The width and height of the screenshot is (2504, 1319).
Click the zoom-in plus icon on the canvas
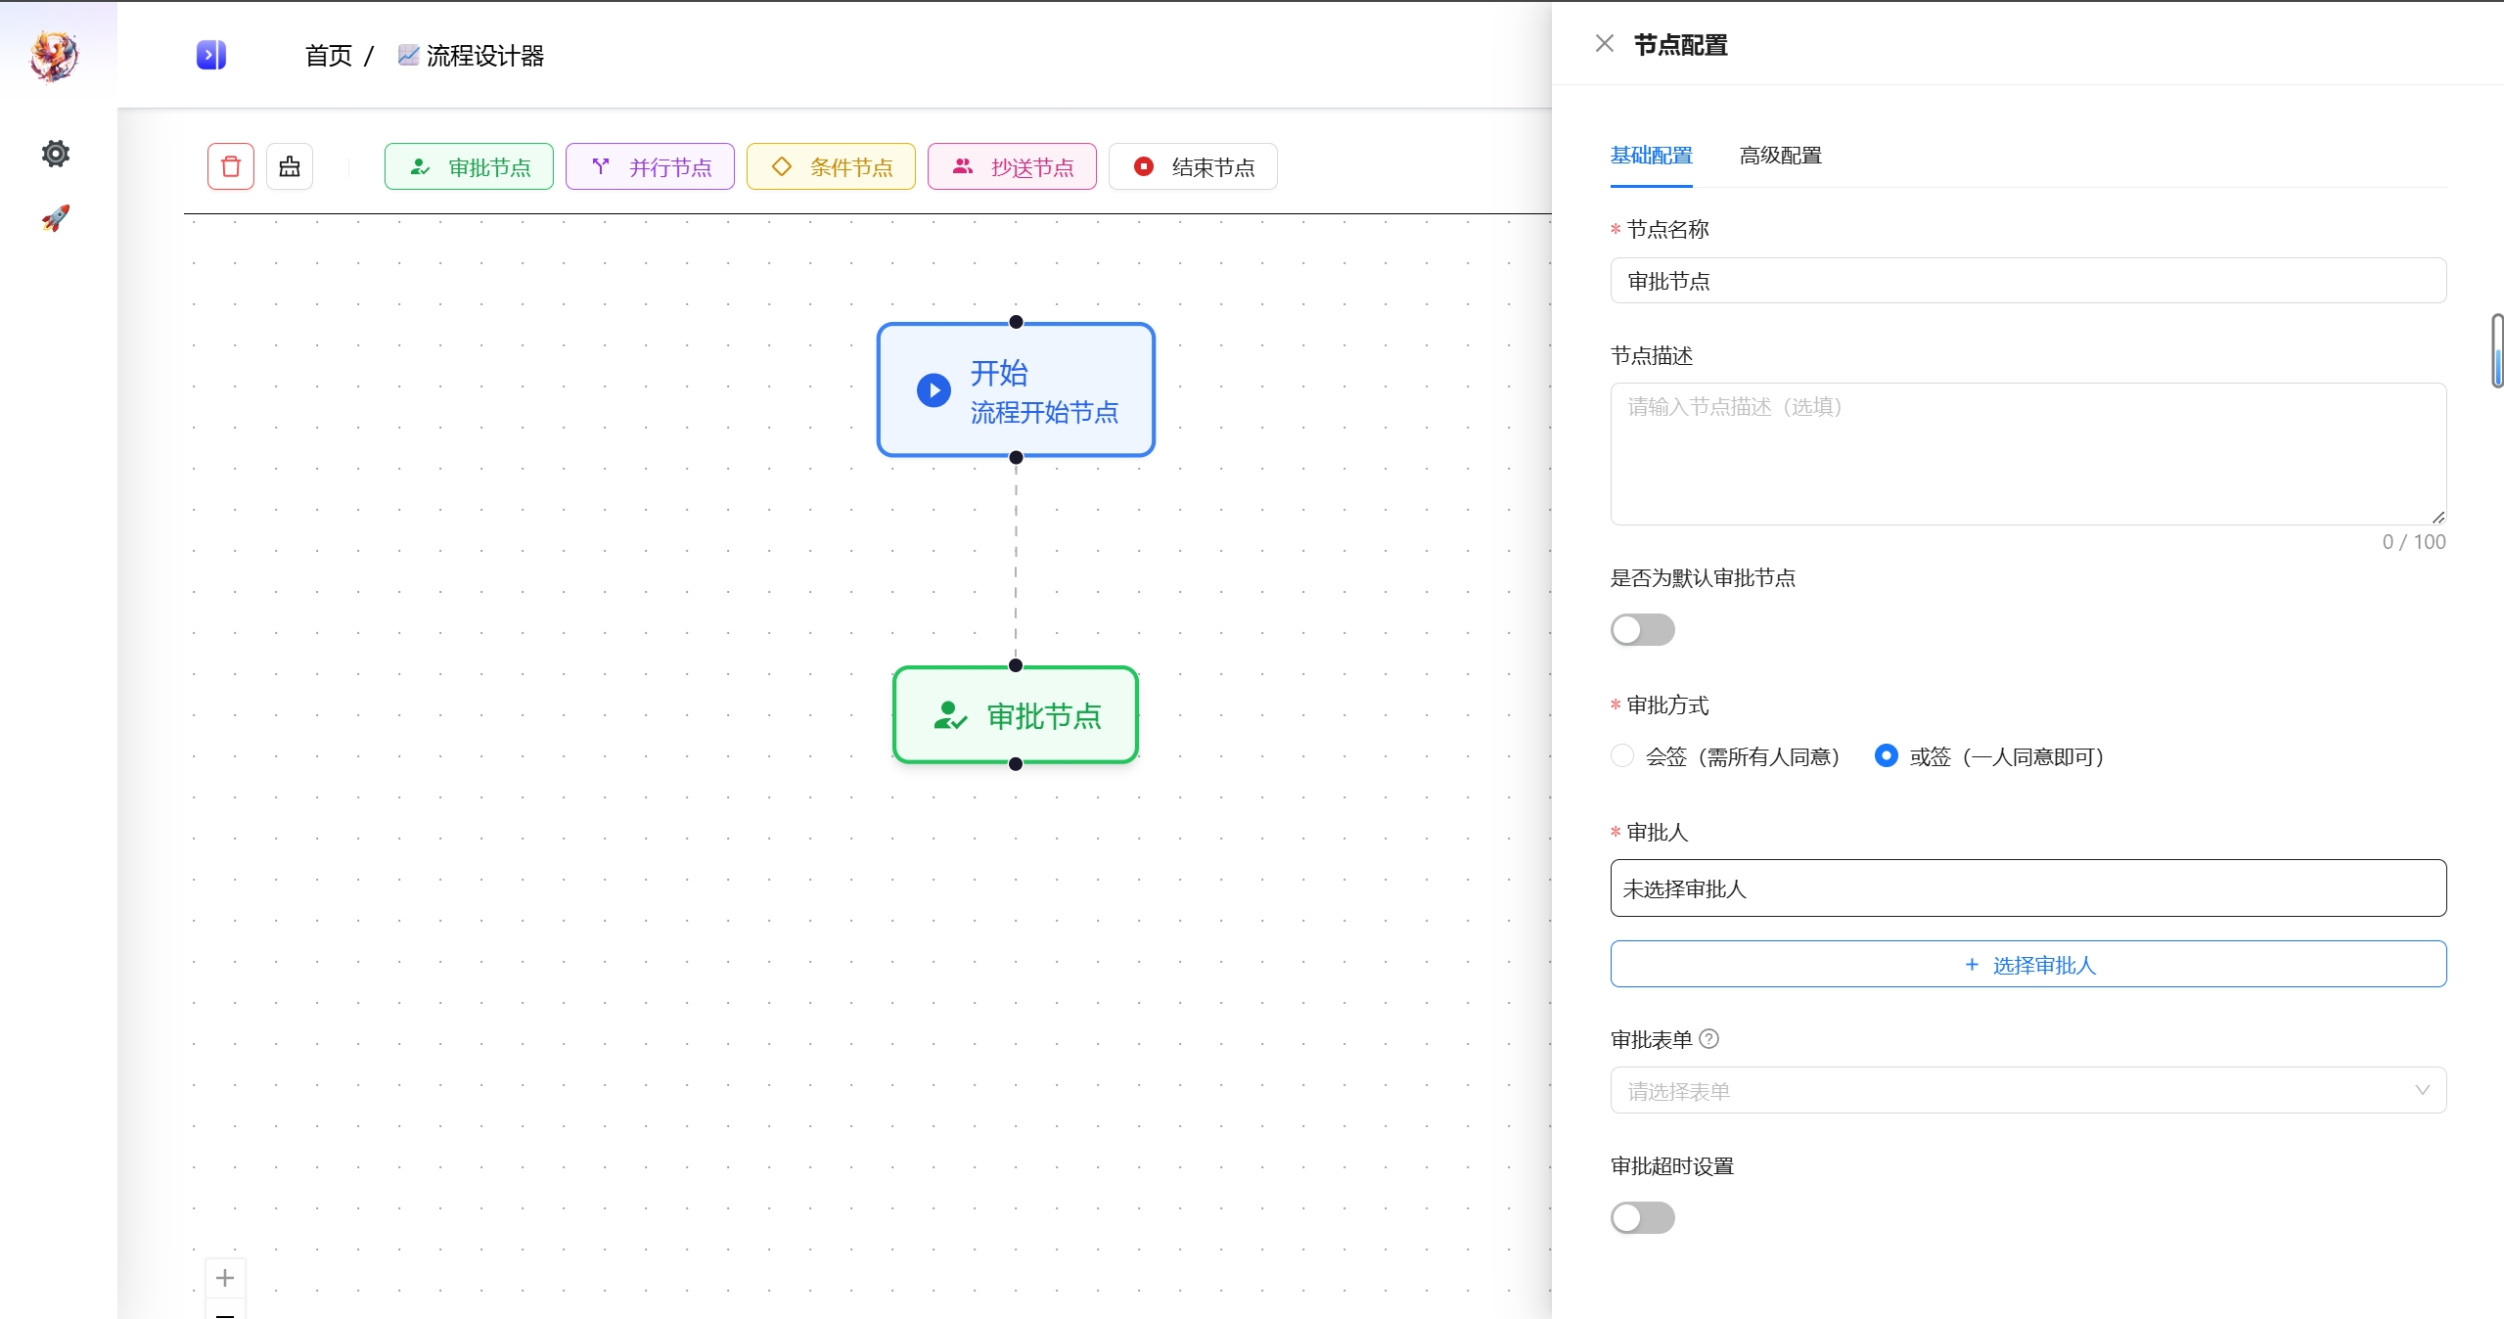[225, 1278]
